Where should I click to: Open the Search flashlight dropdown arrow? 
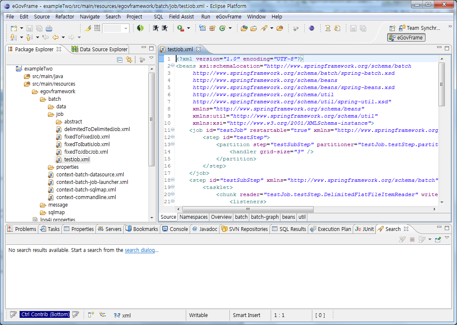pos(272,28)
